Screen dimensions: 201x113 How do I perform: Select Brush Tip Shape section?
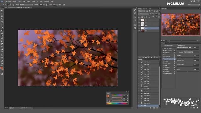[x=167, y=49]
